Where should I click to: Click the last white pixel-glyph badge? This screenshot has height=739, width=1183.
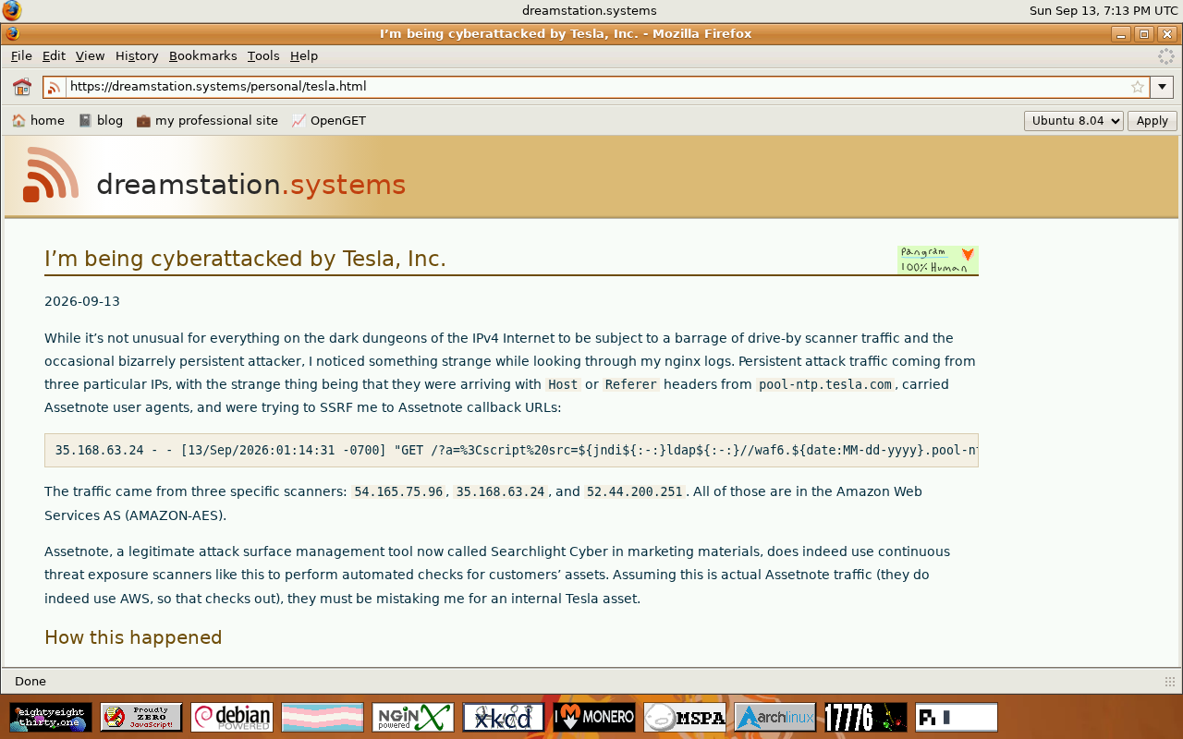pos(957,718)
